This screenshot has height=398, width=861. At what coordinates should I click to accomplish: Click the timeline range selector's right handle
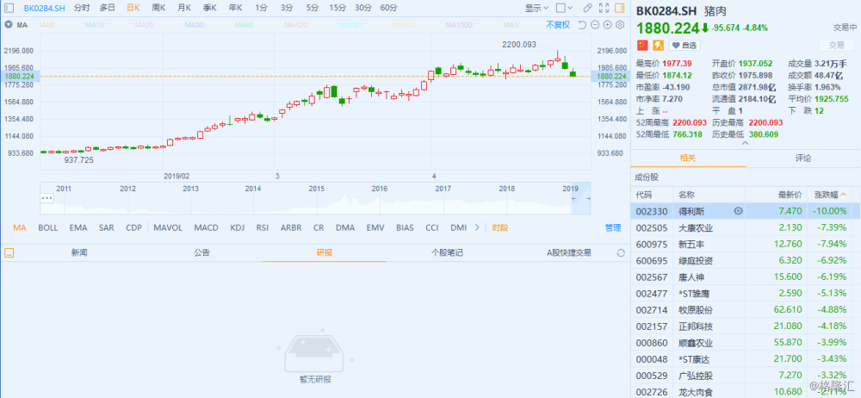[x=589, y=198]
